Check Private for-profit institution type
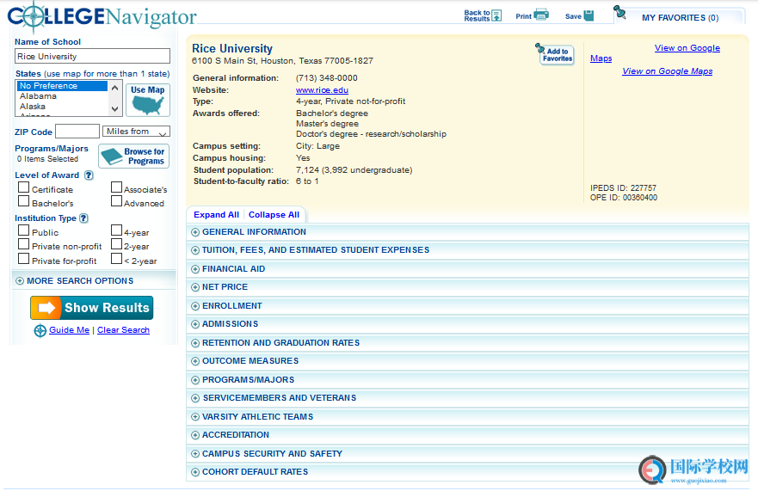 click(24, 259)
